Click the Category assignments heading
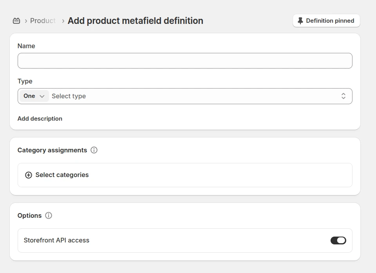 pyautogui.click(x=52, y=150)
